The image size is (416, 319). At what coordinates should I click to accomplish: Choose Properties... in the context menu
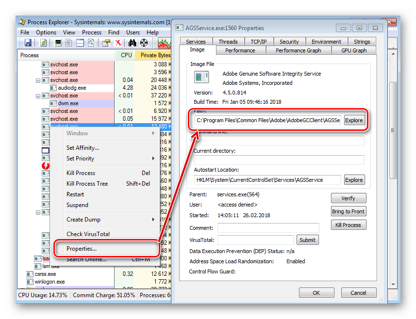tap(82, 249)
